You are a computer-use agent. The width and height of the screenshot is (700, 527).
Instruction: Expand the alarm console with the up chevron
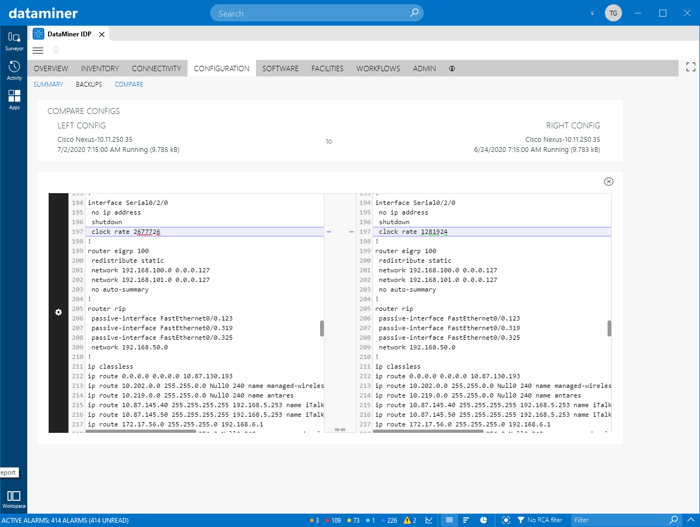[691, 520]
